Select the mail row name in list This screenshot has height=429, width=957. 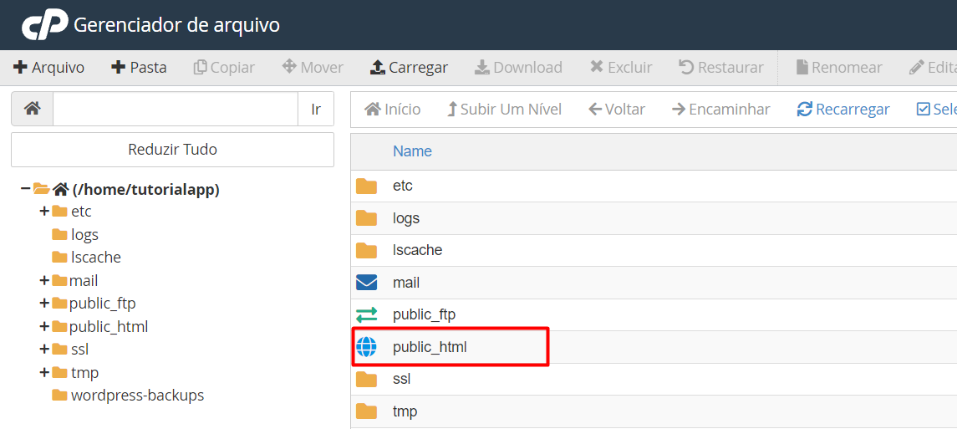coord(406,283)
